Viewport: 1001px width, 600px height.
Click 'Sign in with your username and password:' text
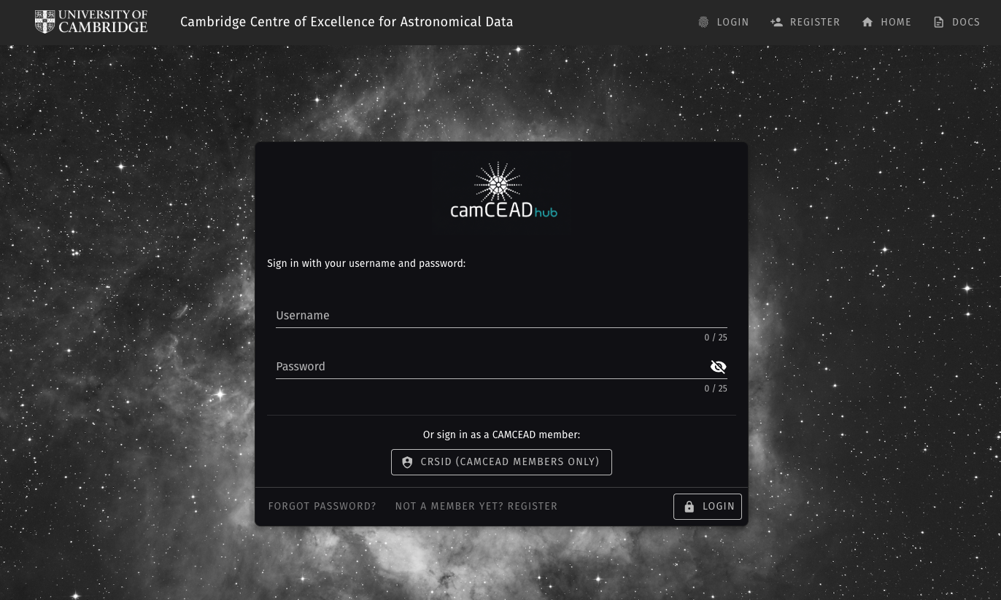pos(366,263)
